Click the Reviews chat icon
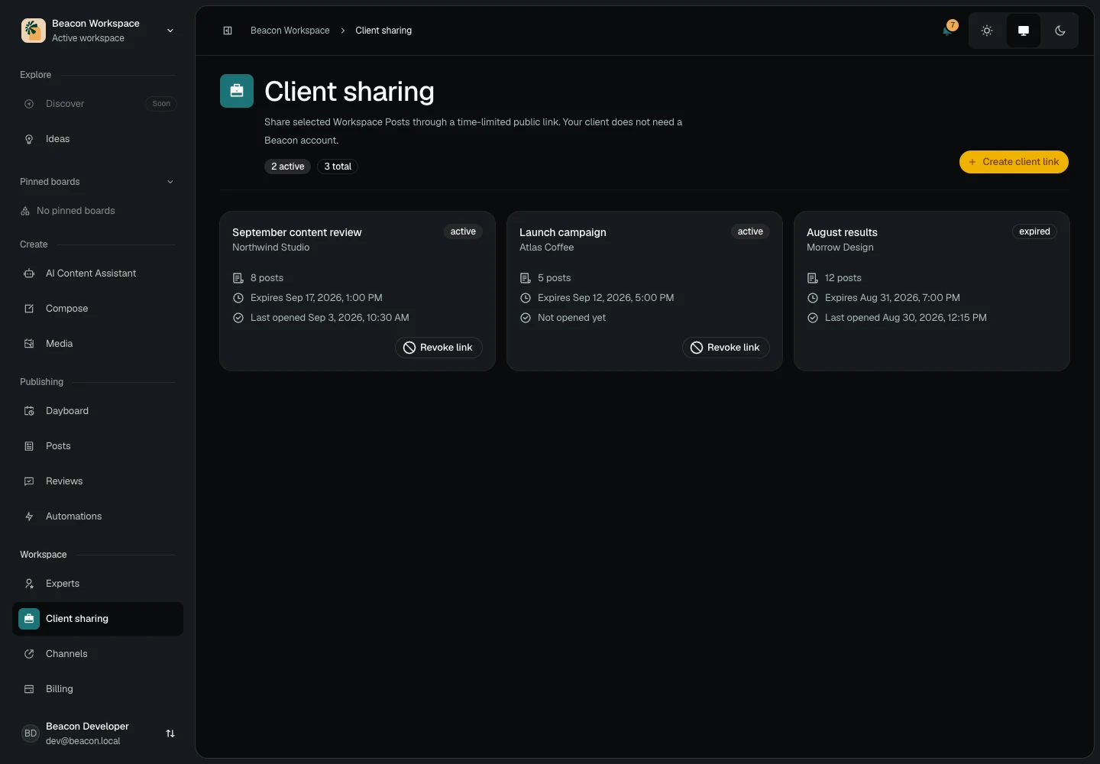The width and height of the screenshot is (1100, 764). click(29, 481)
